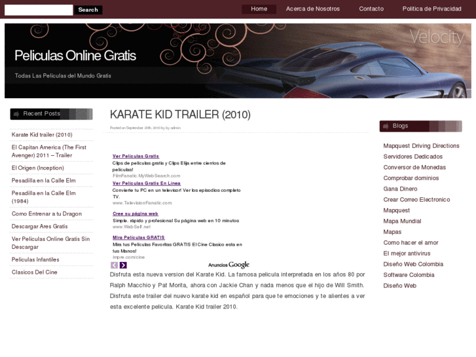Open Conversor de Monedas link

pyautogui.click(x=414, y=168)
